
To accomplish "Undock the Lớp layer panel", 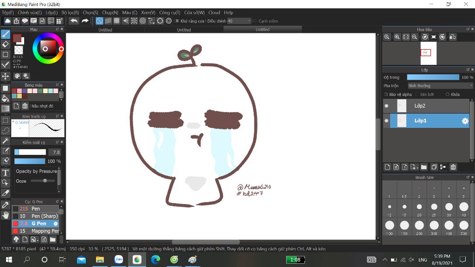I will click(468, 70).
